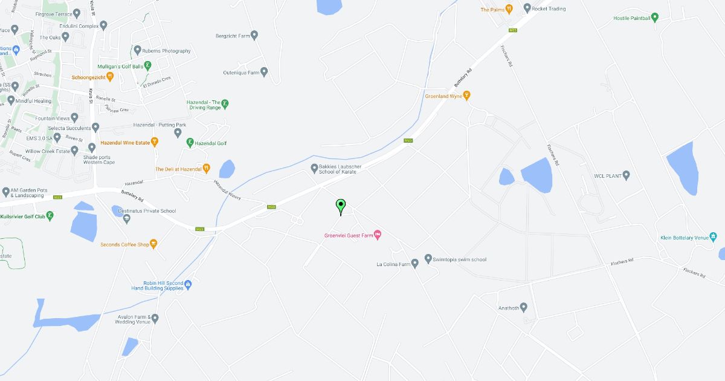Select La Colina Farm pin
Viewport: 725px width, 381px height.
[415, 264]
